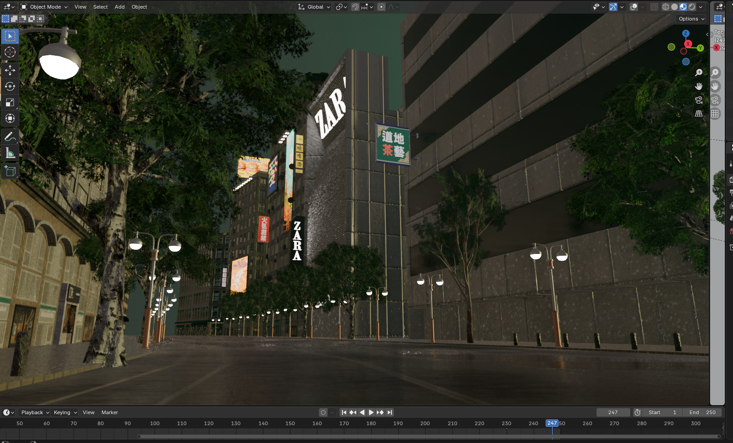This screenshot has height=443, width=733.
Task: Play the animation
Action: pos(371,412)
